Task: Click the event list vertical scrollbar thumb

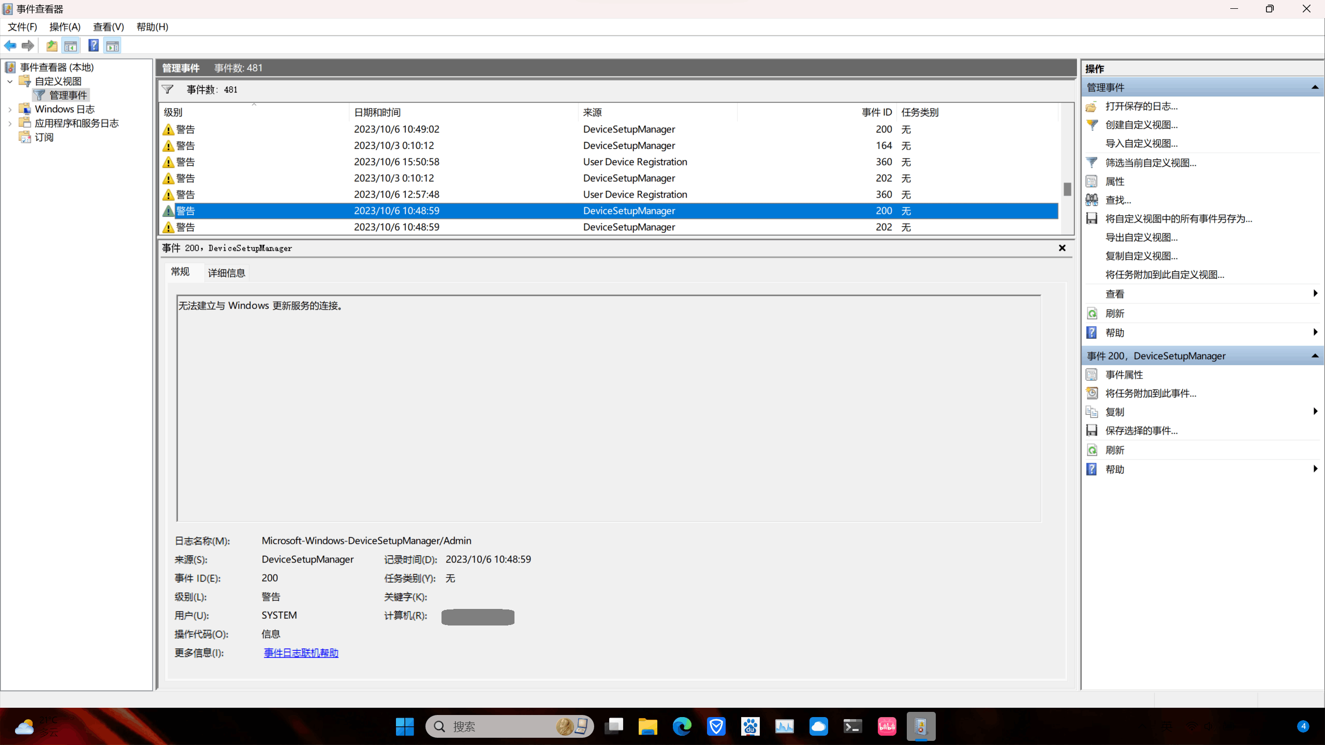Action: tap(1067, 189)
